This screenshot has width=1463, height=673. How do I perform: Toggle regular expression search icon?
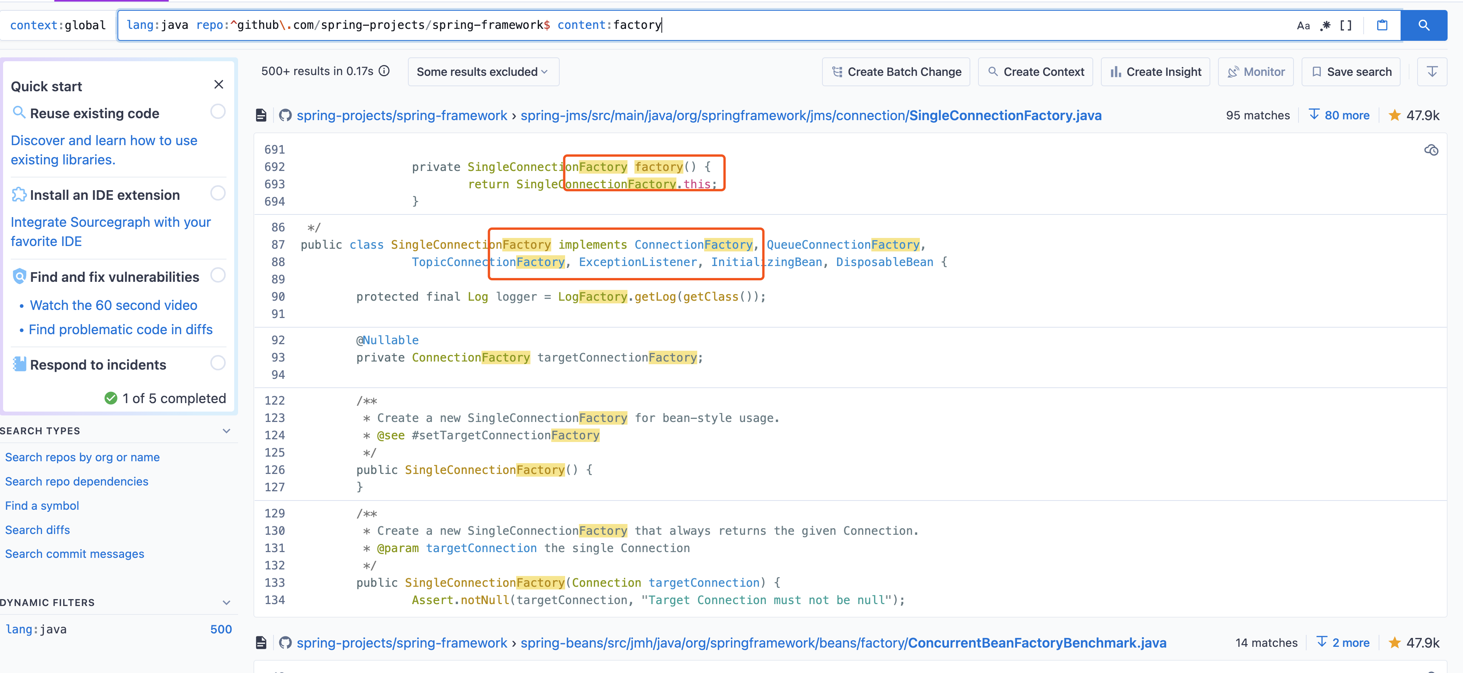(1325, 25)
